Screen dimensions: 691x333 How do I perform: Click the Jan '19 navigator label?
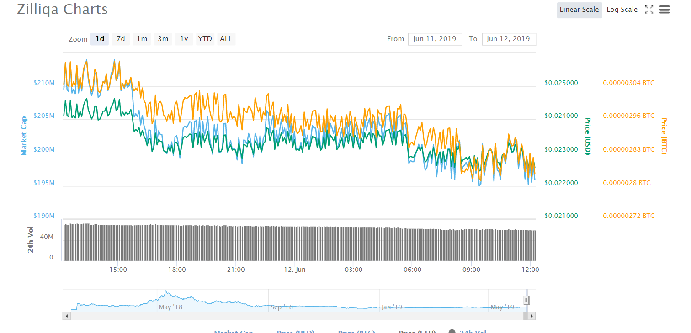click(x=391, y=307)
